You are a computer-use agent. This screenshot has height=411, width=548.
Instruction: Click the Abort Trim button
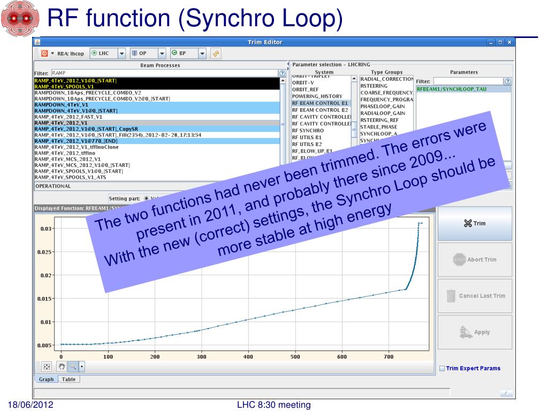pos(475,260)
